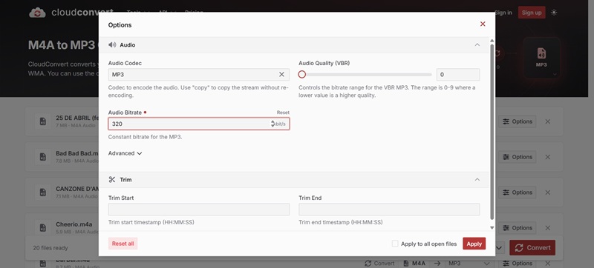Check Apply to all open files

(x=395, y=244)
